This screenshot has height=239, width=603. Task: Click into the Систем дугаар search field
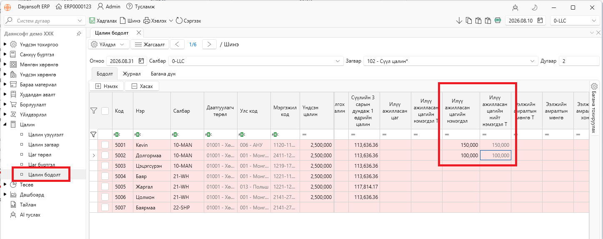point(45,20)
